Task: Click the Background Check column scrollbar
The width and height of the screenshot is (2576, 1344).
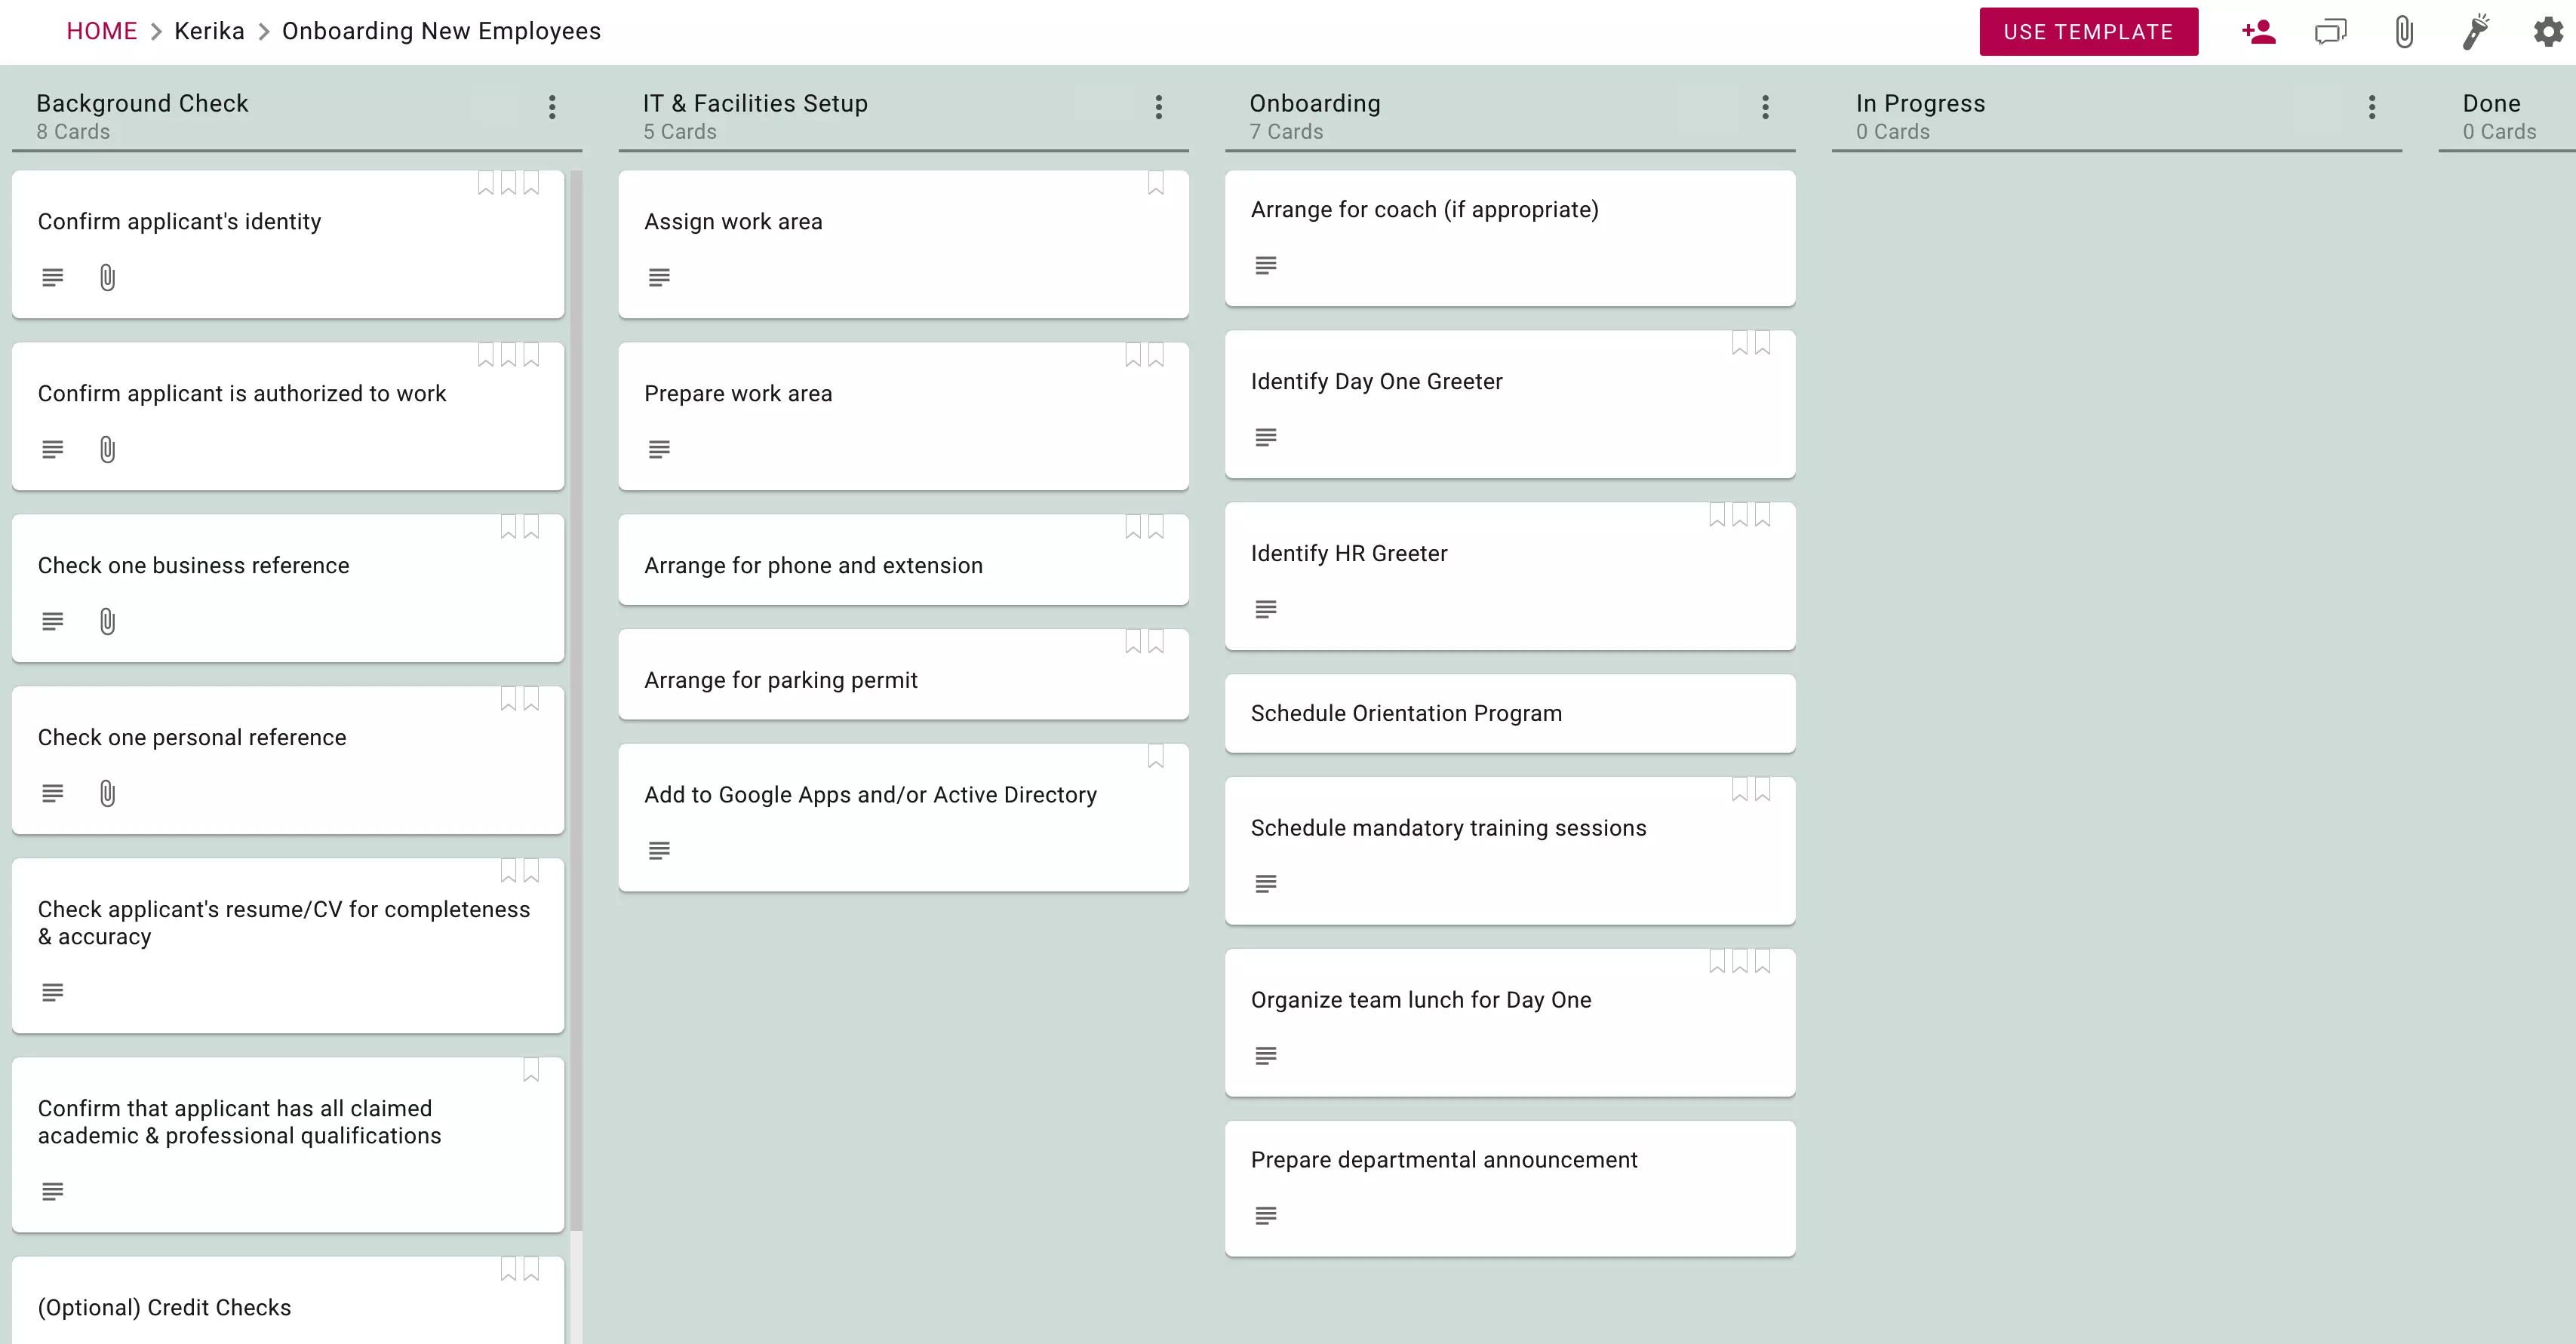Action: click(576, 699)
